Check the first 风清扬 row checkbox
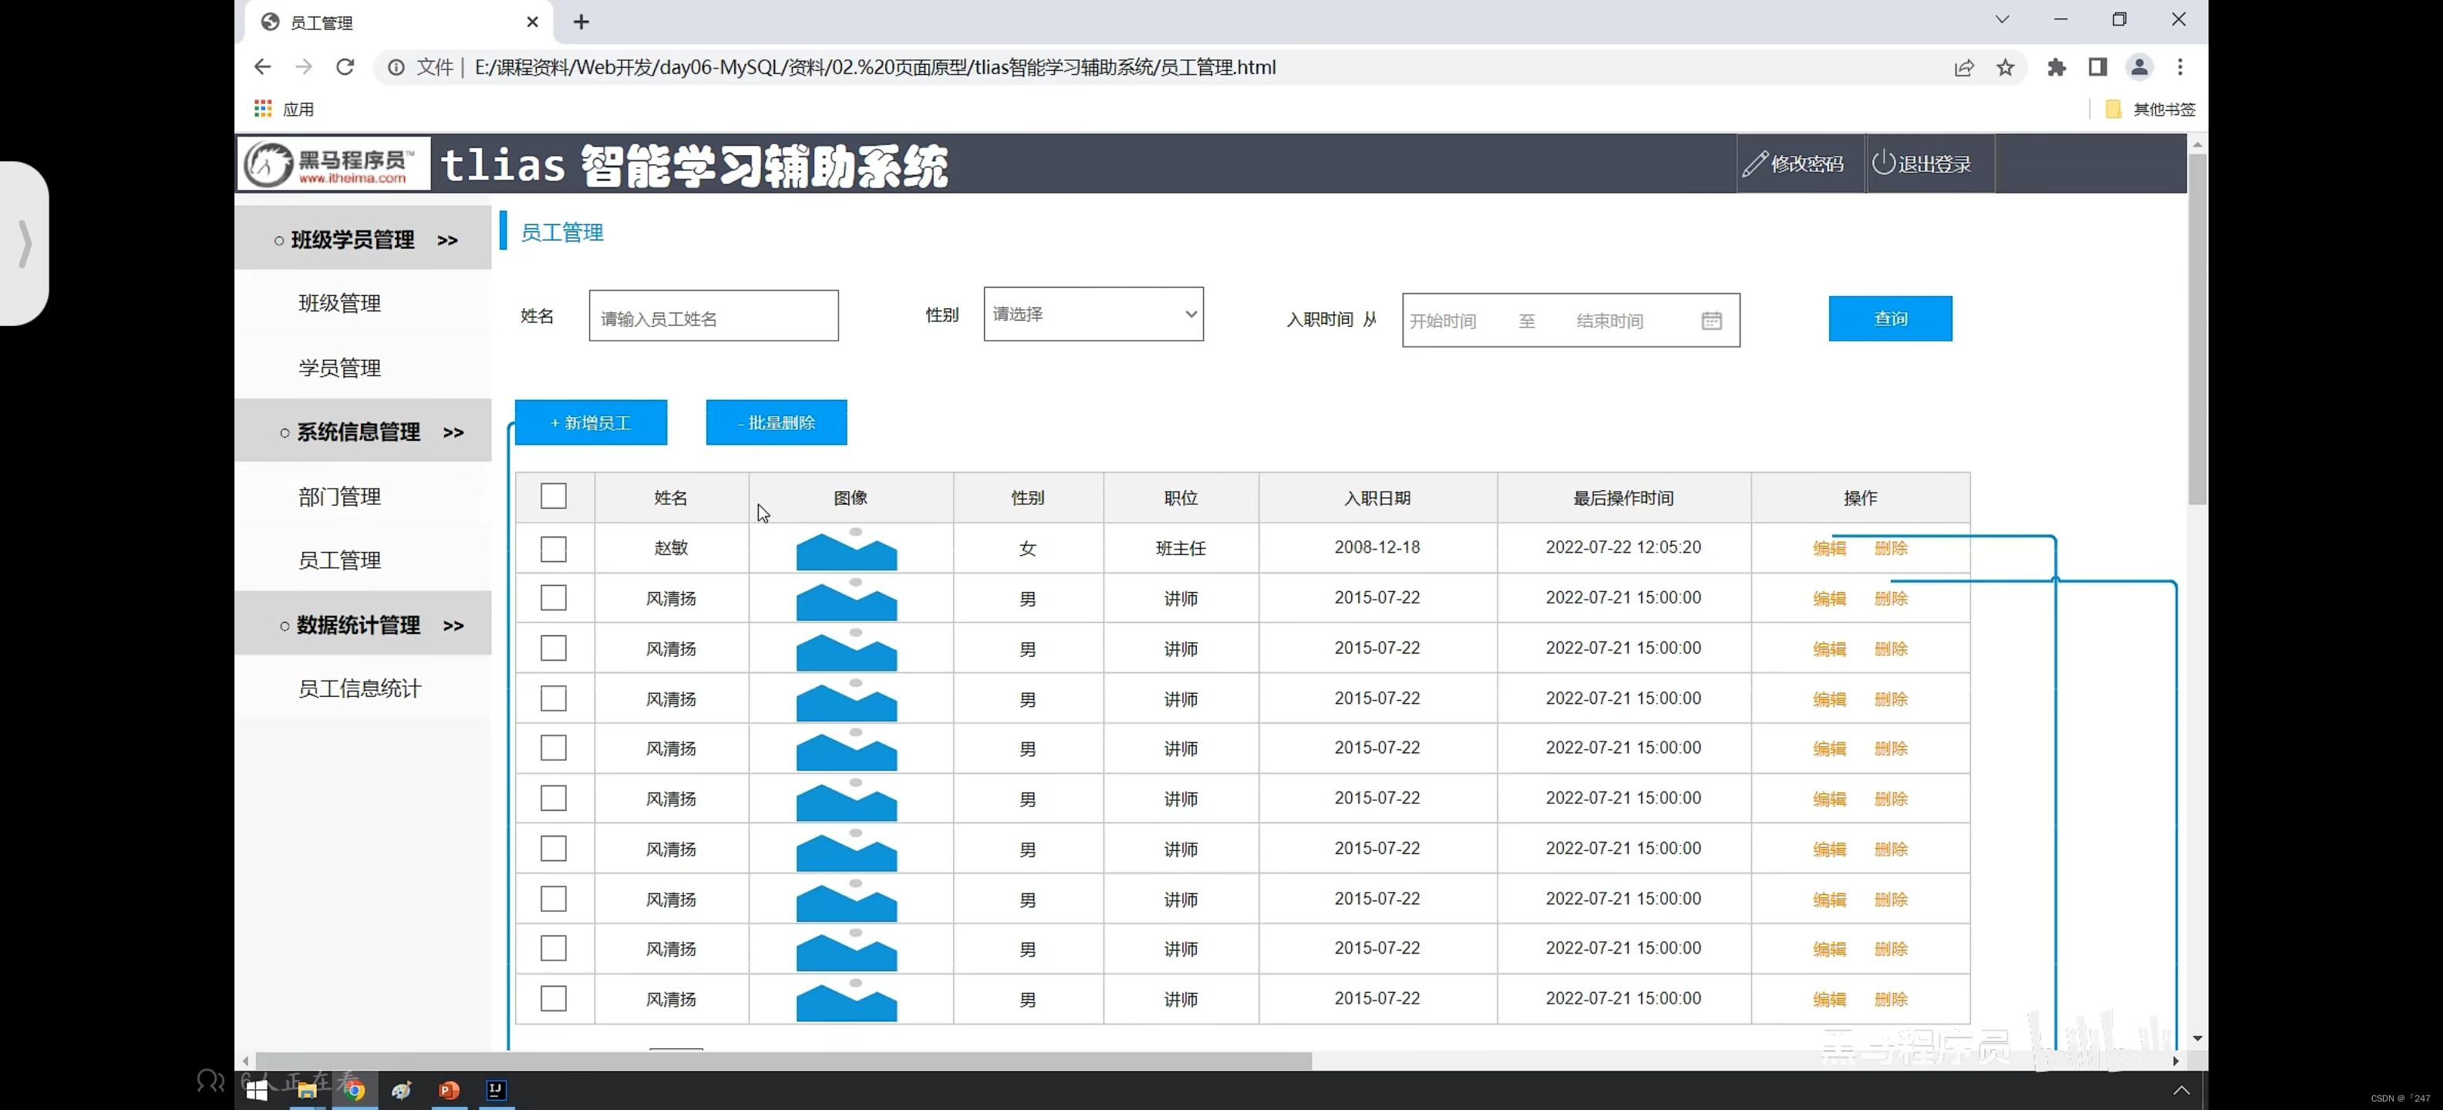The image size is (2443, 1110). coord(553,598)
